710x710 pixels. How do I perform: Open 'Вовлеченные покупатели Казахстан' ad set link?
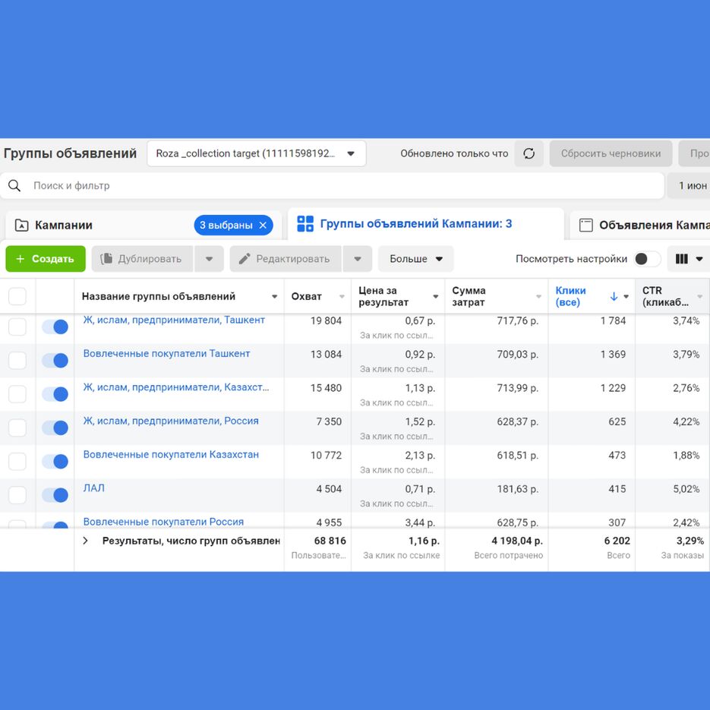pyautogui.click(x=171, y=455)
